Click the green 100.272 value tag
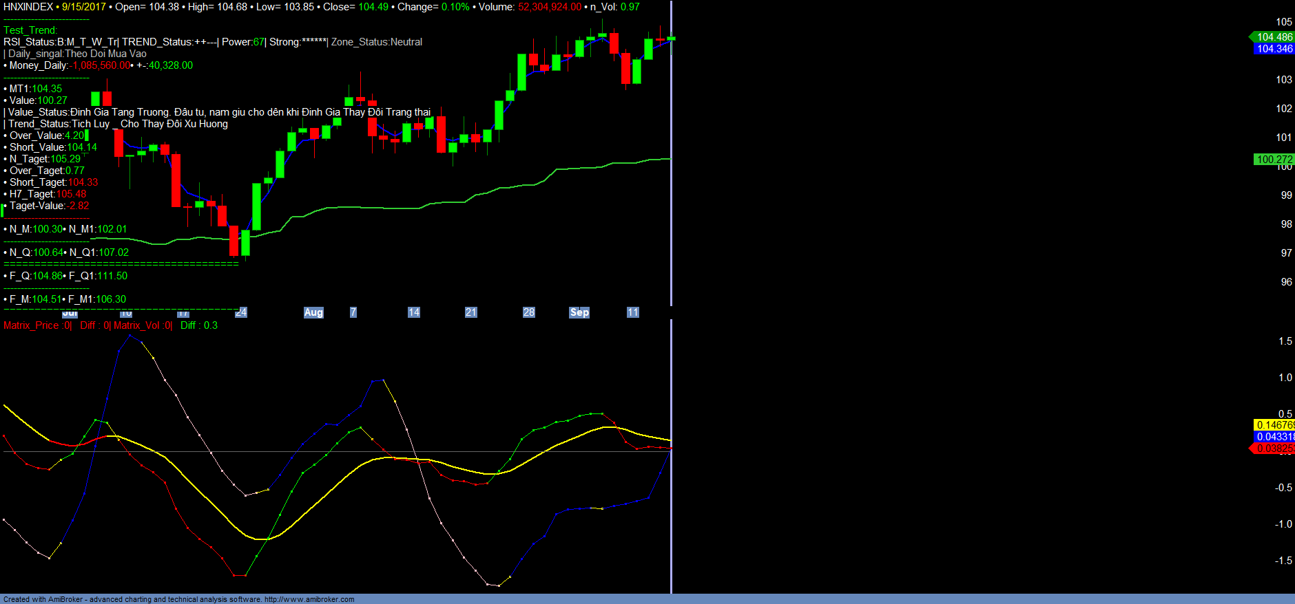 [x=1274, y=160]
